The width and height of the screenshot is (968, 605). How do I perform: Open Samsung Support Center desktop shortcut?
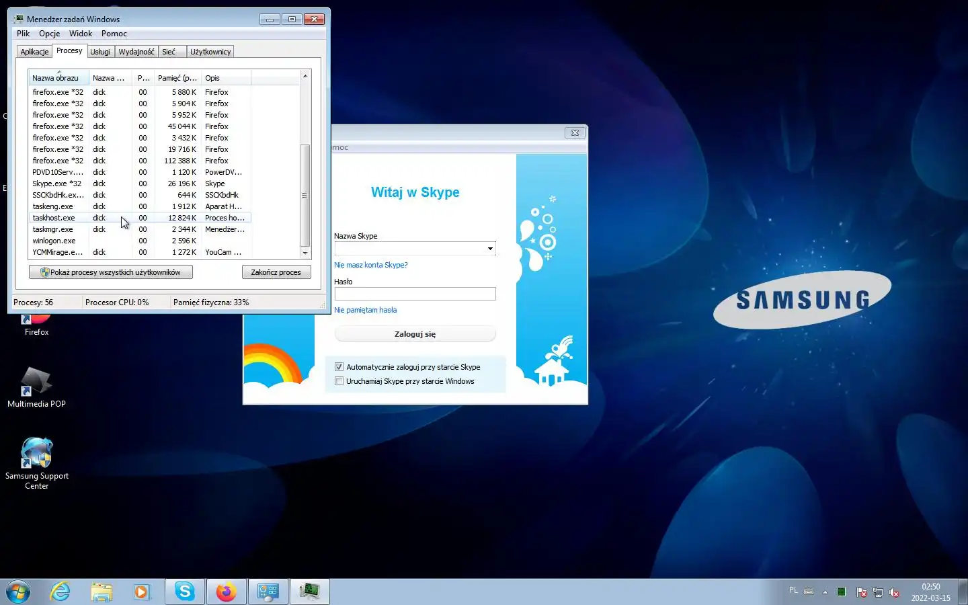[36, 464]
